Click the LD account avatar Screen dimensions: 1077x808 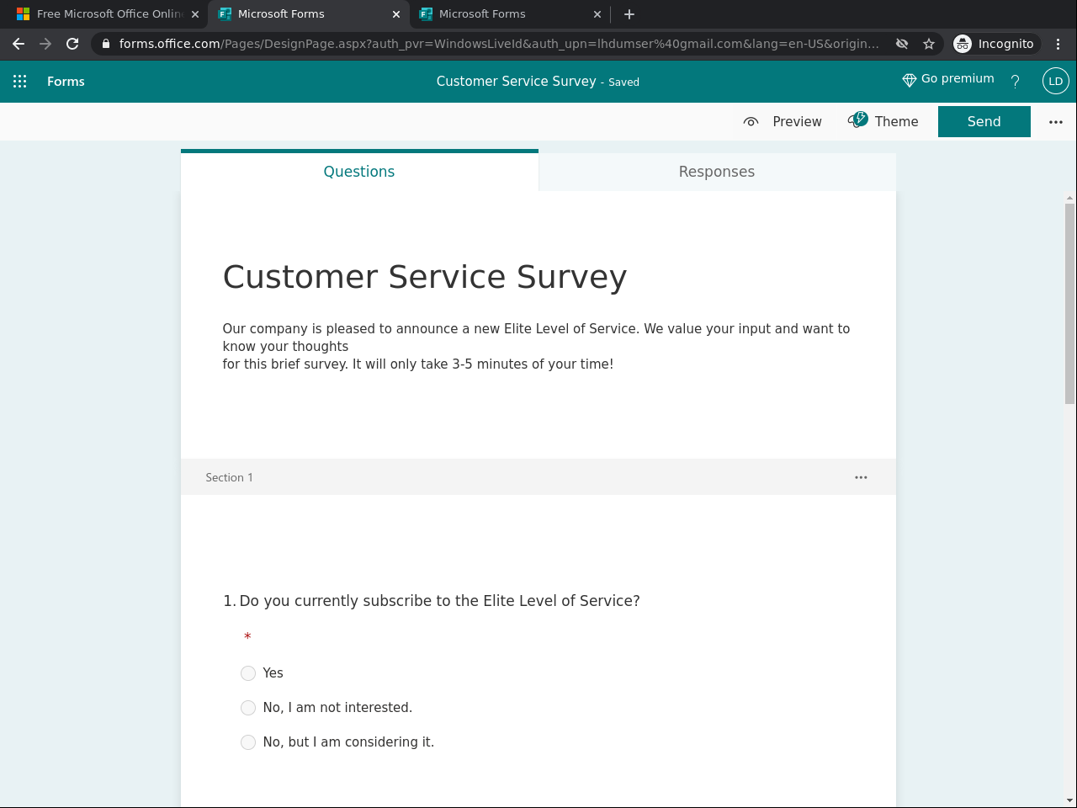(x=1055, y=81)
